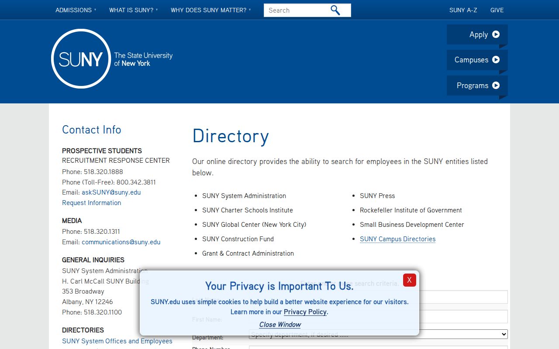Open the Give link
Viewport: 559px width, 349px height.
tap(497, 10)
